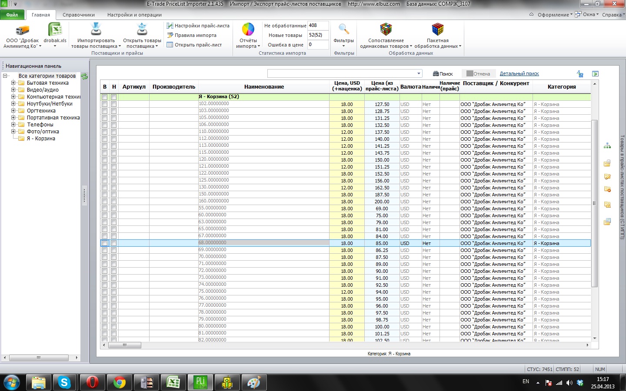The height and width of the screenshot is (391, 626).
Task: Click the Windows Start button
Action: pos(11,383)
